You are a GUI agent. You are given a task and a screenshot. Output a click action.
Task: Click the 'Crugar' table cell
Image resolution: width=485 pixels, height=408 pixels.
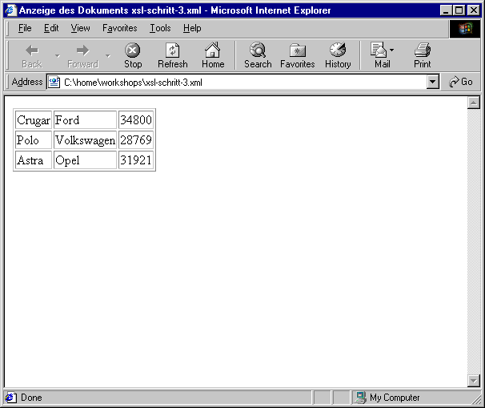click(34, 120)
